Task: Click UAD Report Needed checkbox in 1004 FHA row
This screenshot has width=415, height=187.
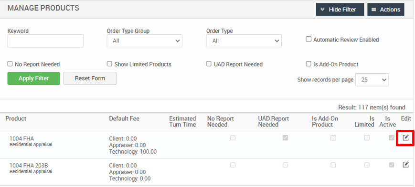Action: [285, 138]
